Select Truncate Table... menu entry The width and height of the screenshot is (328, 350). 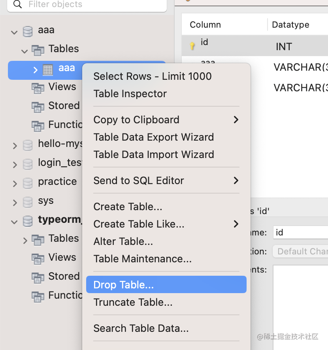133,302
